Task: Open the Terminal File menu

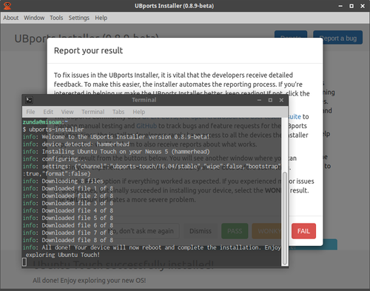Action: point(30,112)
